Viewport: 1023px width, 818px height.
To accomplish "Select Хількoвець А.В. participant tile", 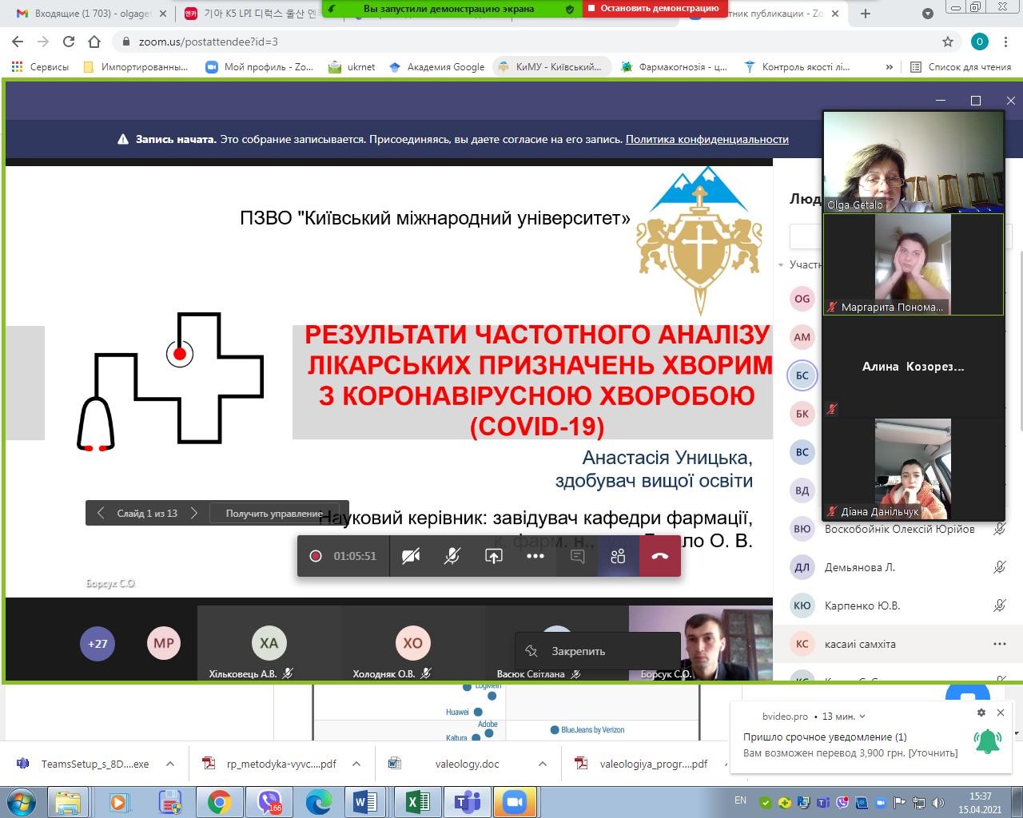I will [x=269, y=643].
